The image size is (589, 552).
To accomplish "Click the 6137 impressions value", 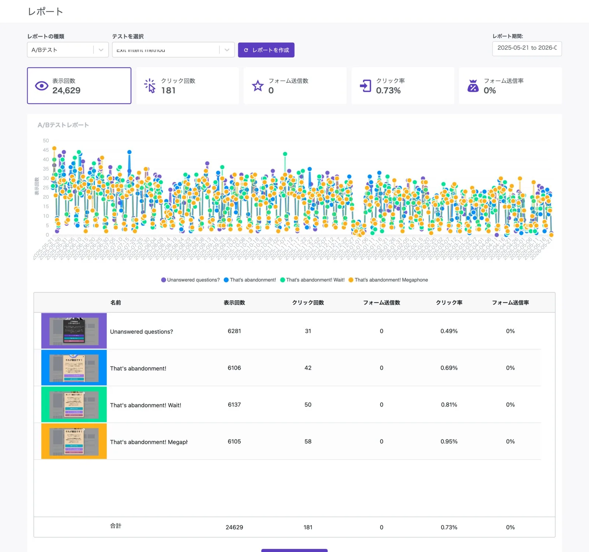I will click(234, 405).
